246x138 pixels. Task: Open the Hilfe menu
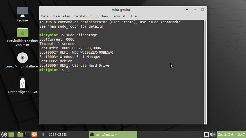pyautogui.click(x=133, y=16)
